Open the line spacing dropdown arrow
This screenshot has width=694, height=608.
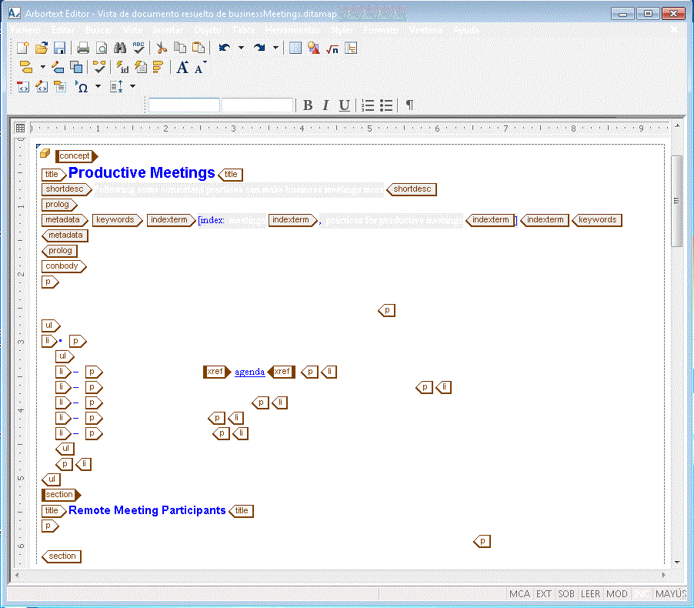point(133,86)
